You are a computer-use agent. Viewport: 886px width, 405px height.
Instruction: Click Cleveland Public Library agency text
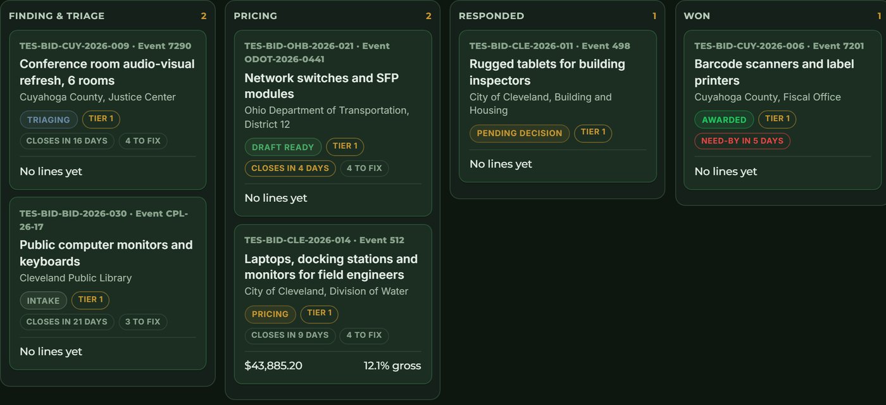click(x=75, y=278)
